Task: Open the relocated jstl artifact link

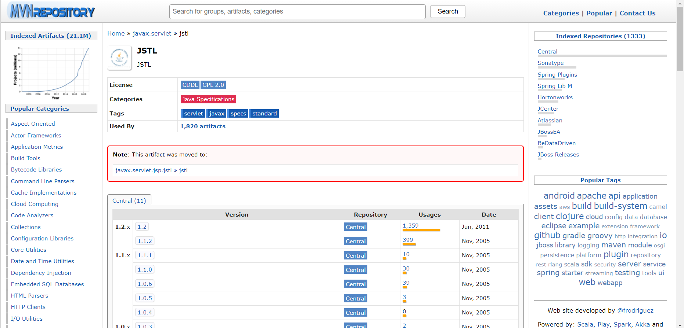Action: 183,170
